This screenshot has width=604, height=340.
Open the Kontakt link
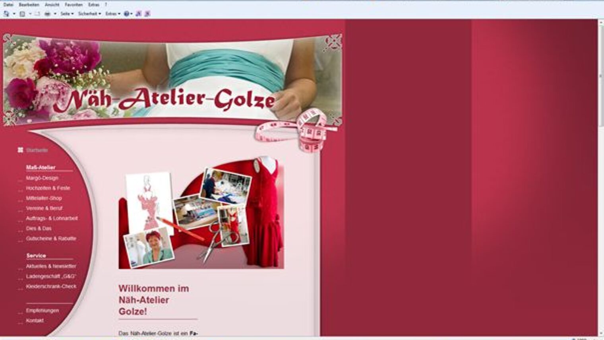pyautogui.click(x=35, y=321)
